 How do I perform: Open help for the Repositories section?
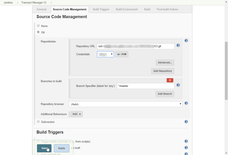tap(186, 41)
